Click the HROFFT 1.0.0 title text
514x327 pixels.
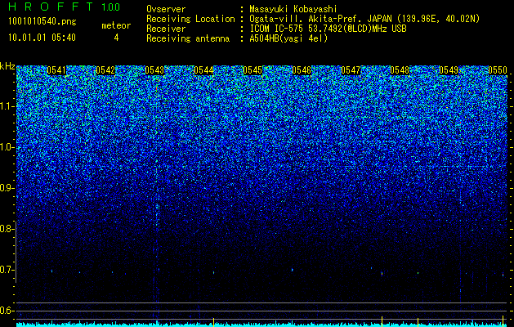(x=64, y=7)
